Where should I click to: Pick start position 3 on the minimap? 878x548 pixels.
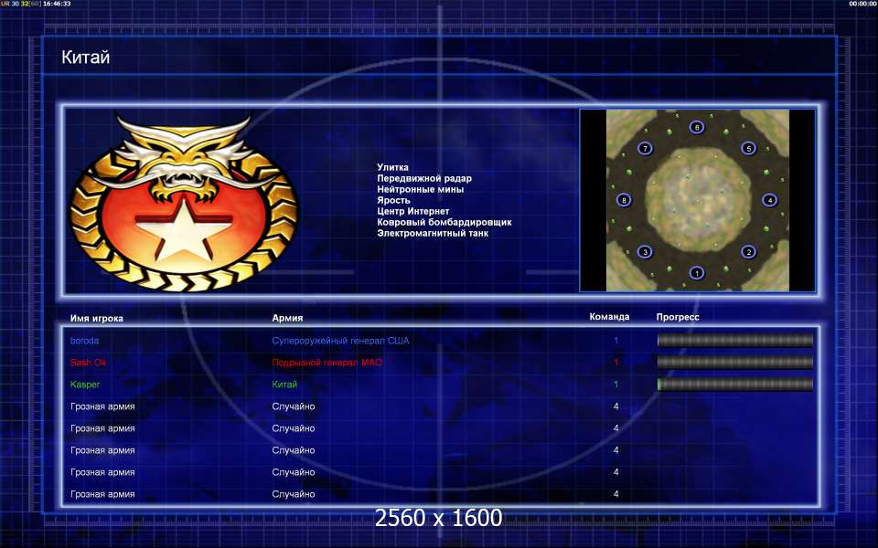coord(645,252)
